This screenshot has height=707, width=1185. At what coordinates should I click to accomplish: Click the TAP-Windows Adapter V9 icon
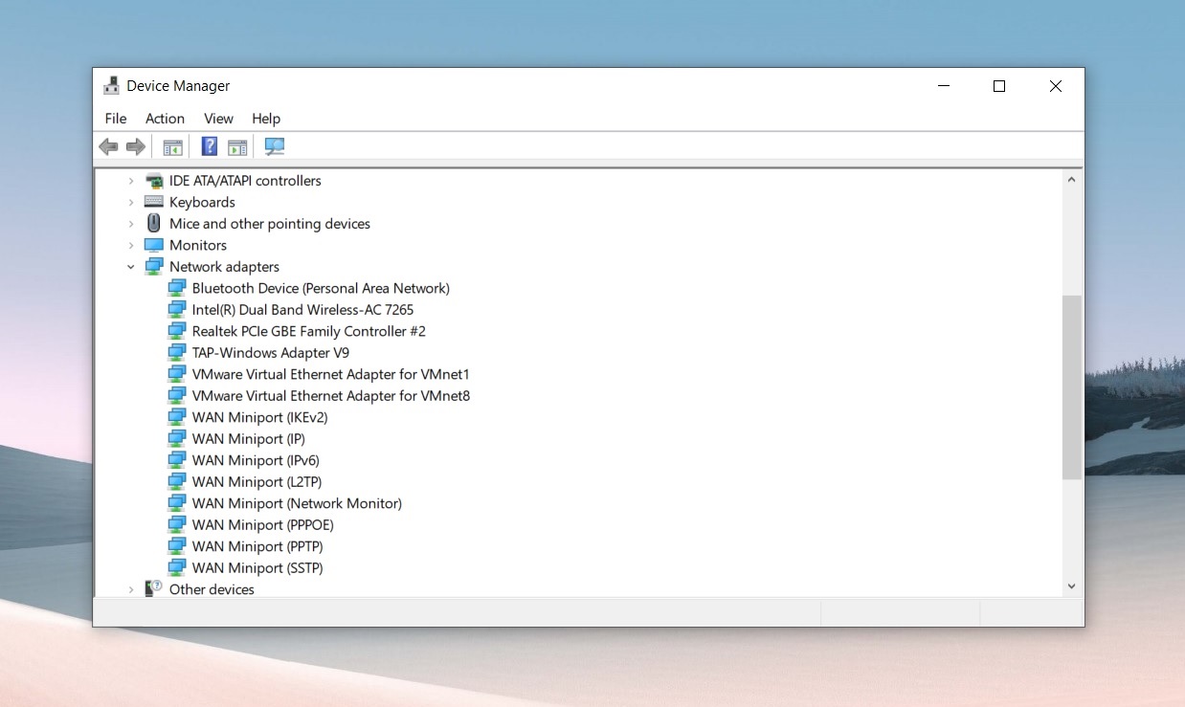[176, 352]
